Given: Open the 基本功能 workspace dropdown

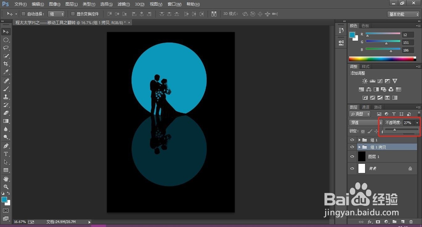Looking at the screenshot, I should click(x=403, y=14).
